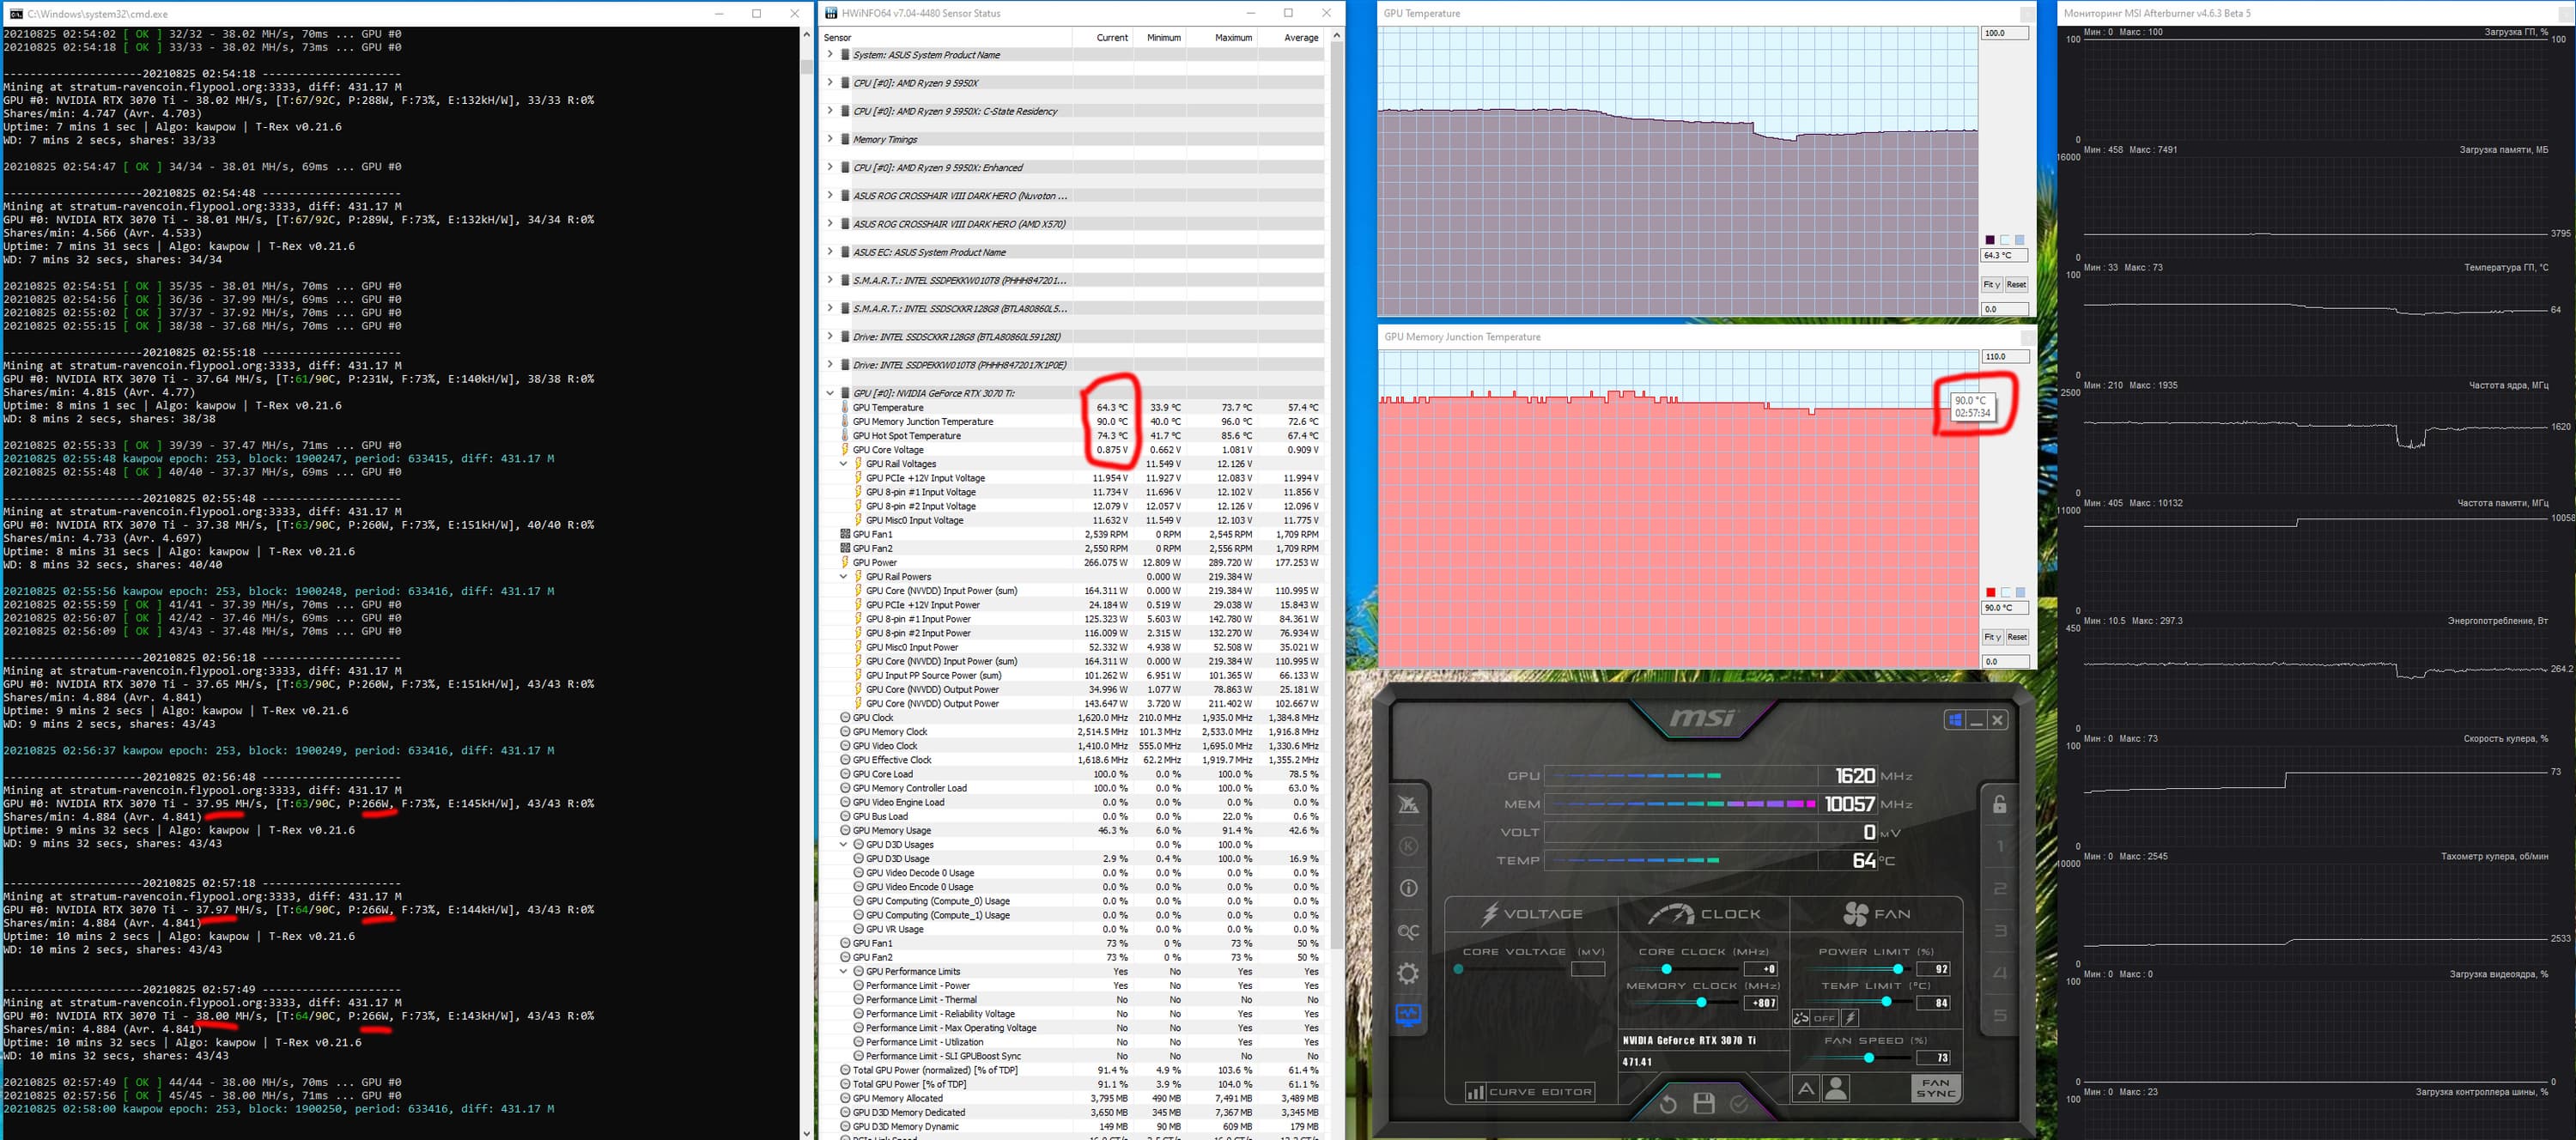
Task: Click the Fan Speed percentage input field
Action: [x=1932, y=1058]
